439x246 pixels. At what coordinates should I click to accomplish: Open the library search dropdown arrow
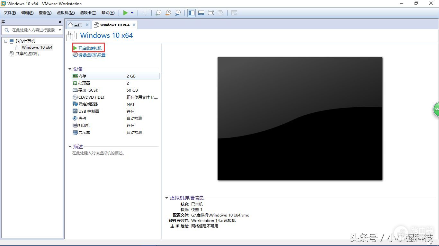click(60, 30)
